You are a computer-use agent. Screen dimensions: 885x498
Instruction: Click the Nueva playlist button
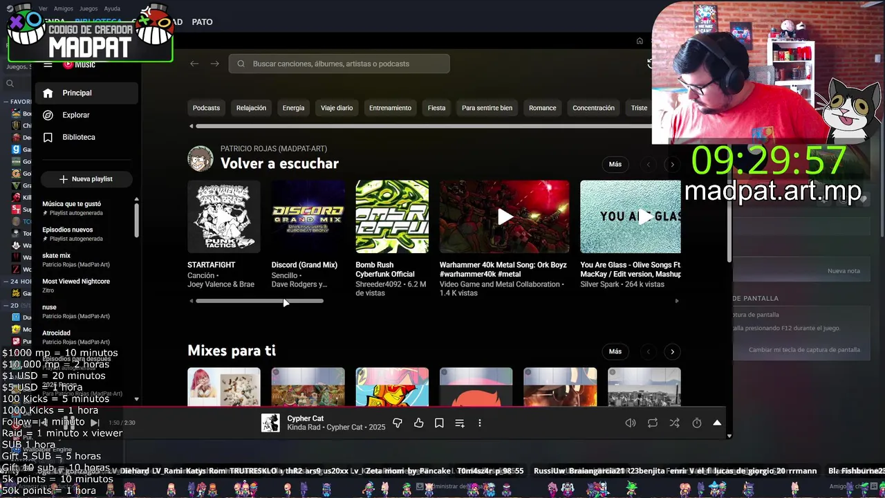point(86,179)
